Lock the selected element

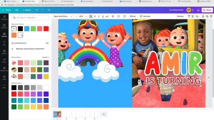click(x=203, y=16)
